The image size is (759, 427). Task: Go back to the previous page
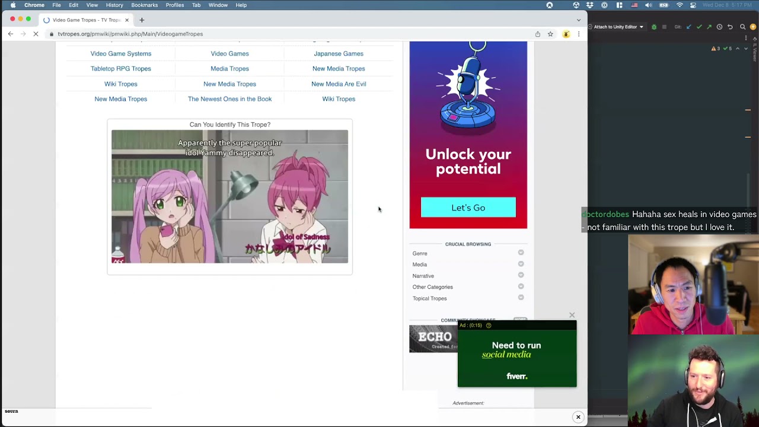point(11,34)
